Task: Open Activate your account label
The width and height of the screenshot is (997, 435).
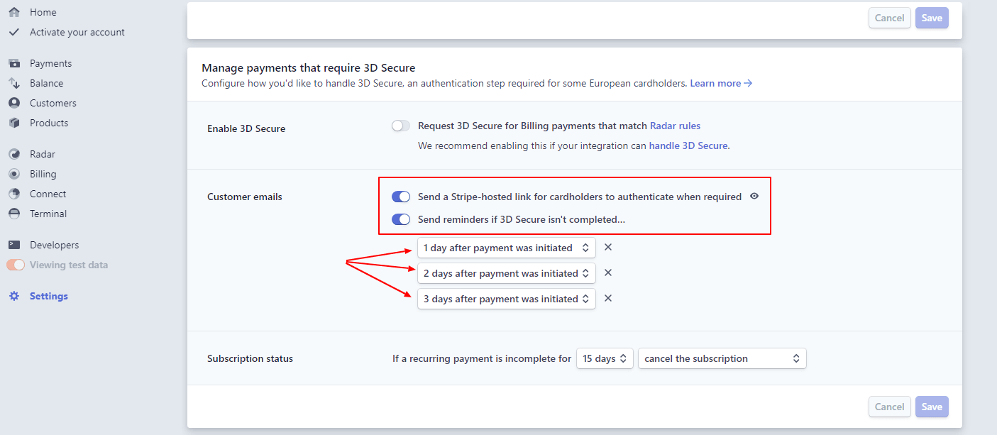Action: coord(77,32)
